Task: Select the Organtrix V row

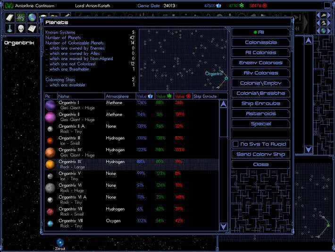Action: pyautogui.click(x=131, y=176)
